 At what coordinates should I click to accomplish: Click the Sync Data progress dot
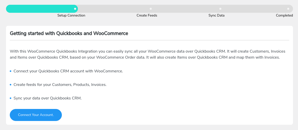220,9
